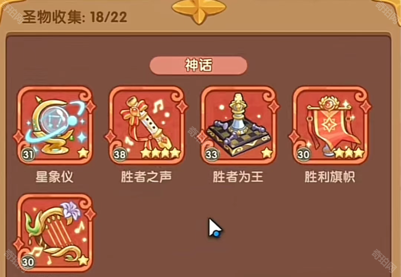Click the 胜者之声 name label

(146, 177)
